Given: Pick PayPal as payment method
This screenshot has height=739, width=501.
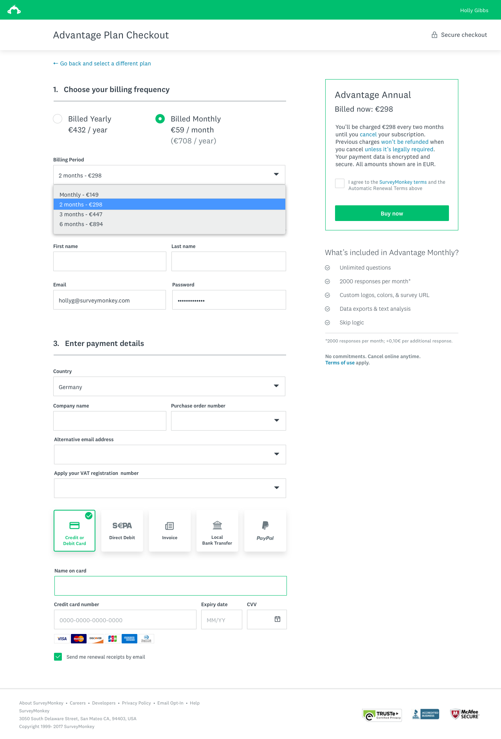Looking at the screenshot, I should 265,531.
